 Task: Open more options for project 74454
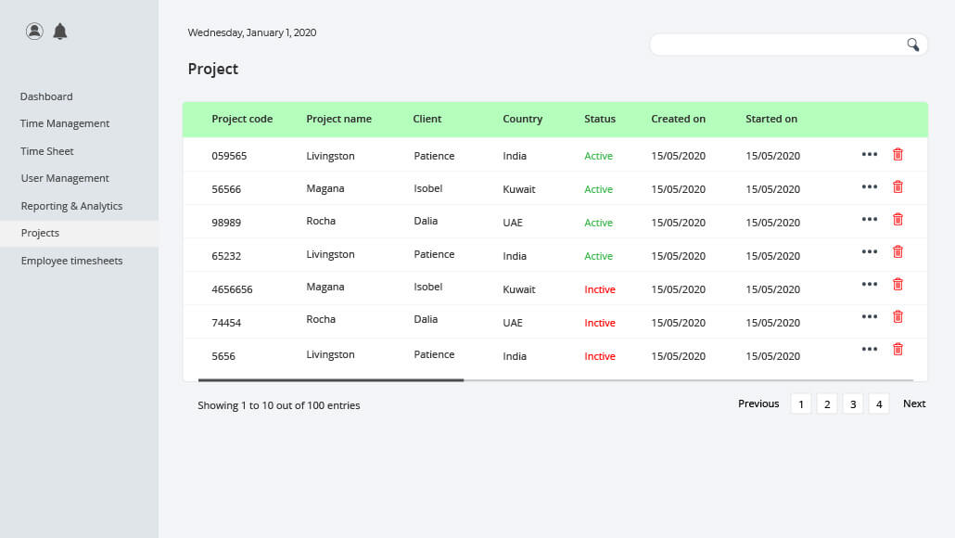pyautogui.click(x=870, y=317)
